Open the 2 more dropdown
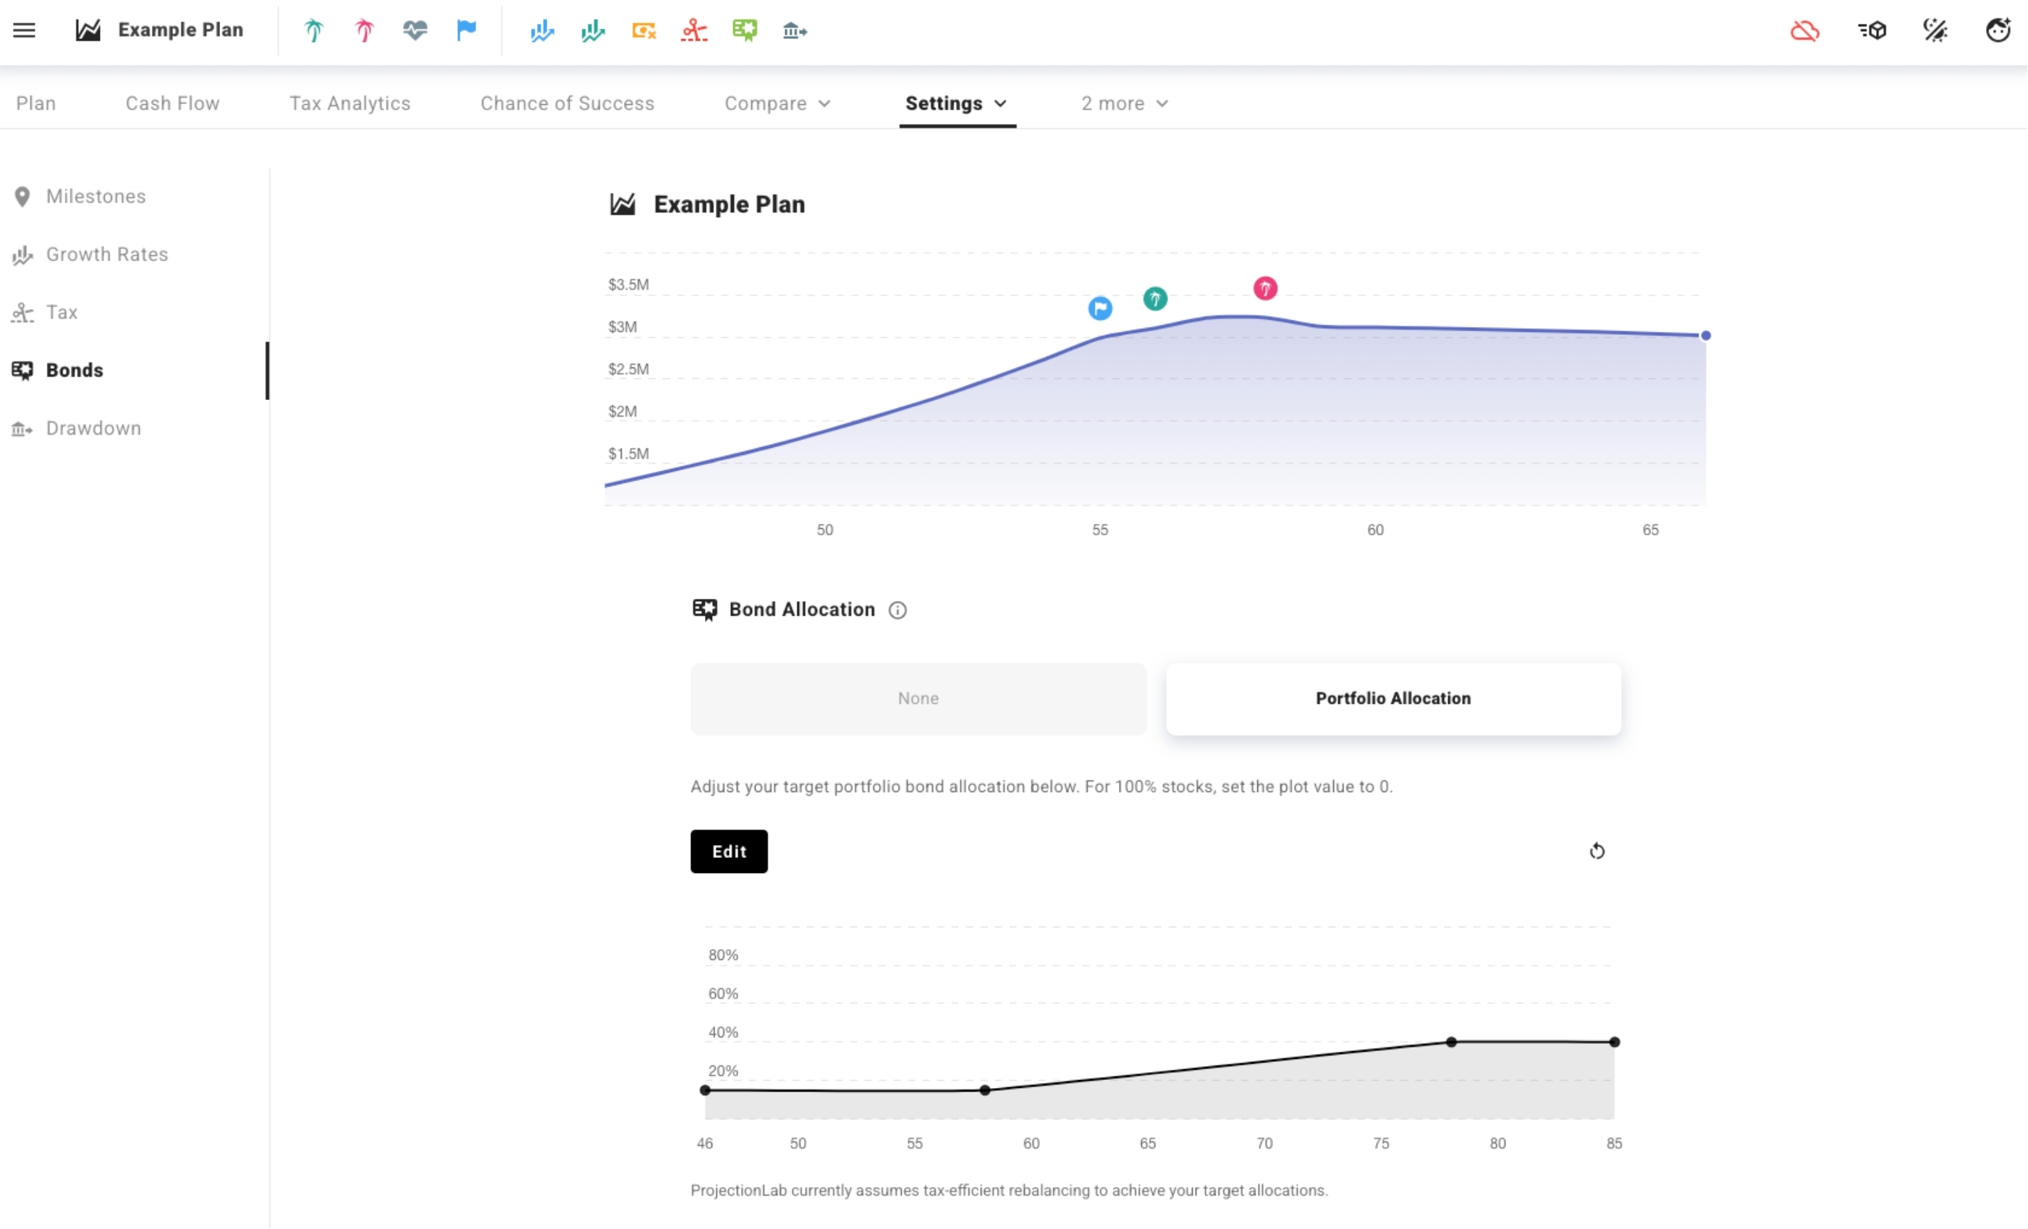Viewport: 2028px width, 1229px height. tap(1124, 103)
